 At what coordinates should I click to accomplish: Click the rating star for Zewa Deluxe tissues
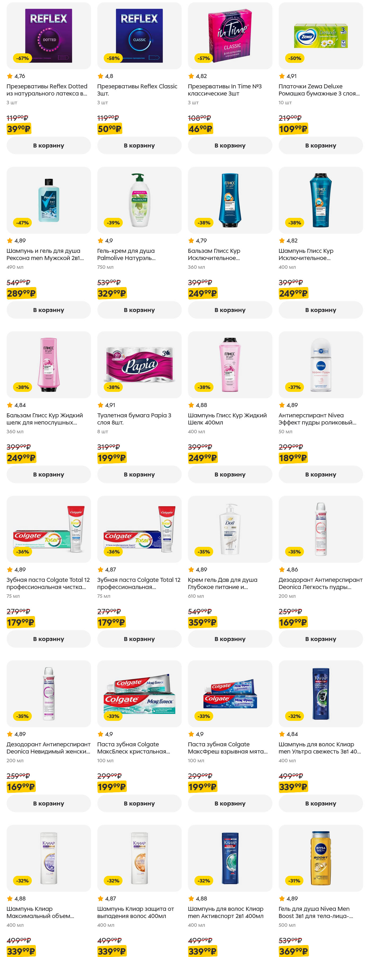click(x=282, y=76)
